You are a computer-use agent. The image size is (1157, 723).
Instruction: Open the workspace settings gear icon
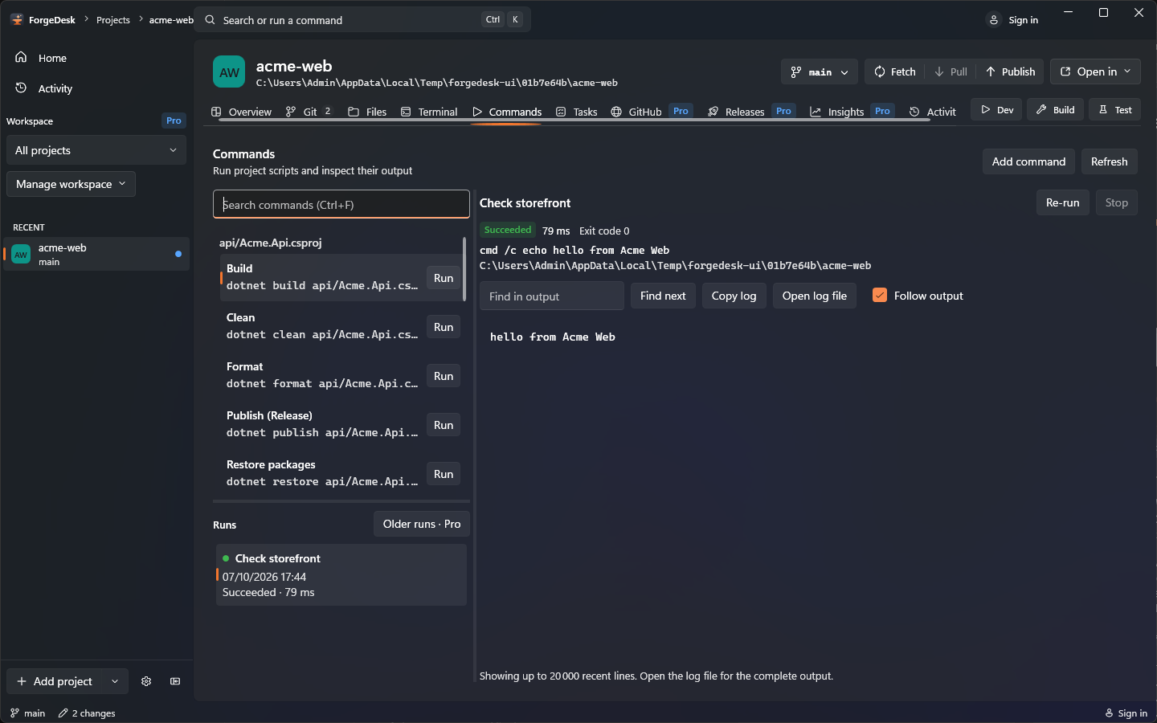(x=146, y=681)
